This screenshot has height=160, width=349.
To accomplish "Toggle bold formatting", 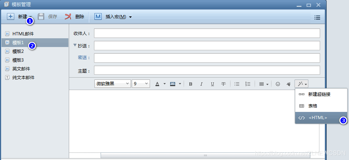I will coord(191,84).
